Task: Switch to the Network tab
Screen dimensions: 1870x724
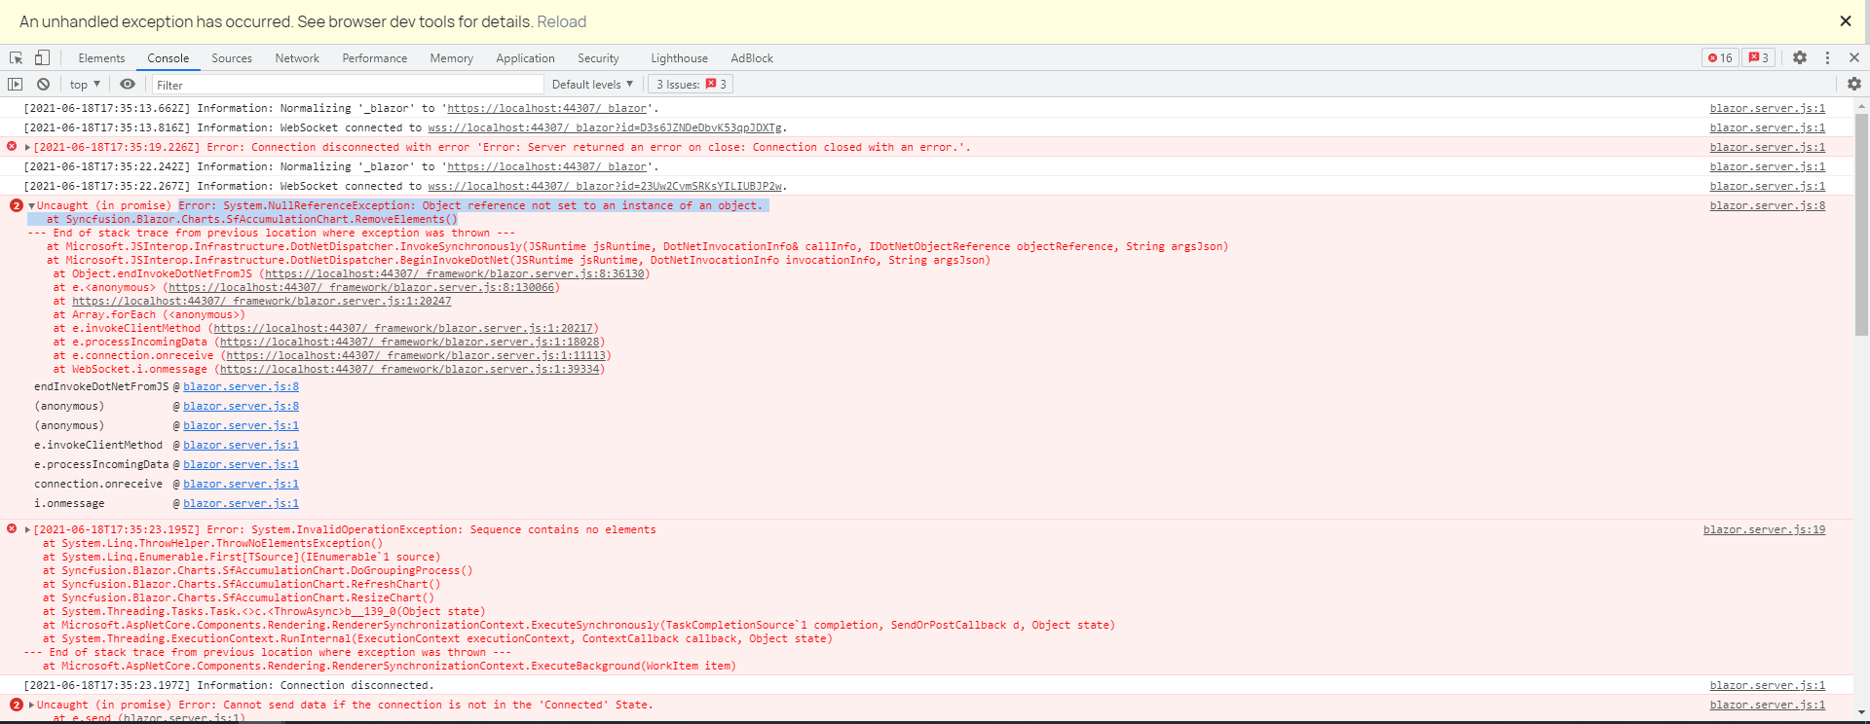Action: click(x=297, y=58)
